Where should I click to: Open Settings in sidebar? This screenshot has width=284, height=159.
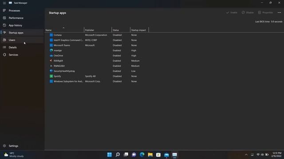click(22, 146)
